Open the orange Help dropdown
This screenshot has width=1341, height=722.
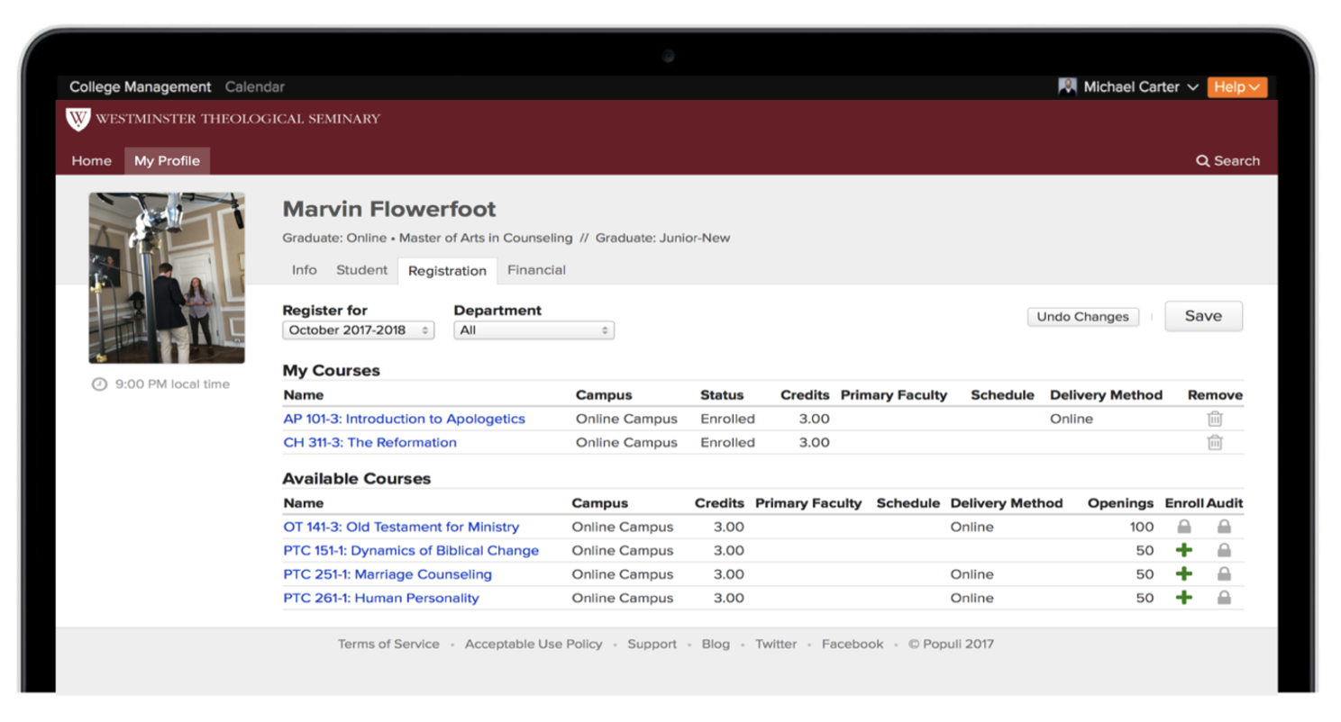(1236, 87)
